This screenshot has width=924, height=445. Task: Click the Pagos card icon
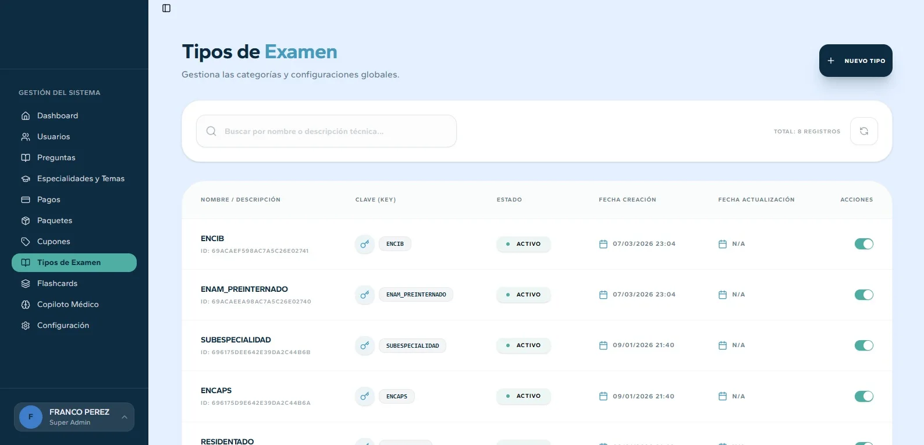click(x=26, y=199)
